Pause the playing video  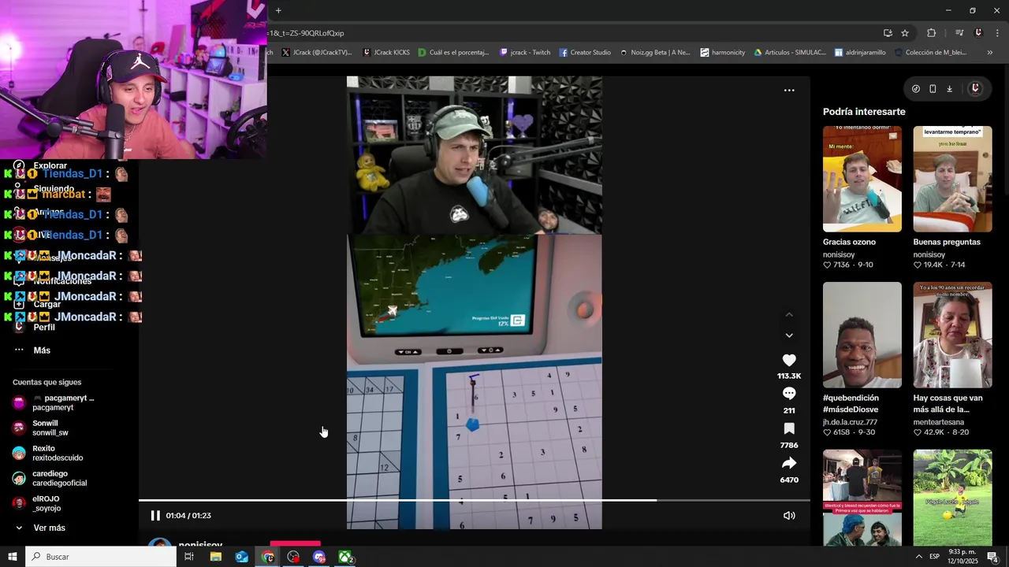155,516
